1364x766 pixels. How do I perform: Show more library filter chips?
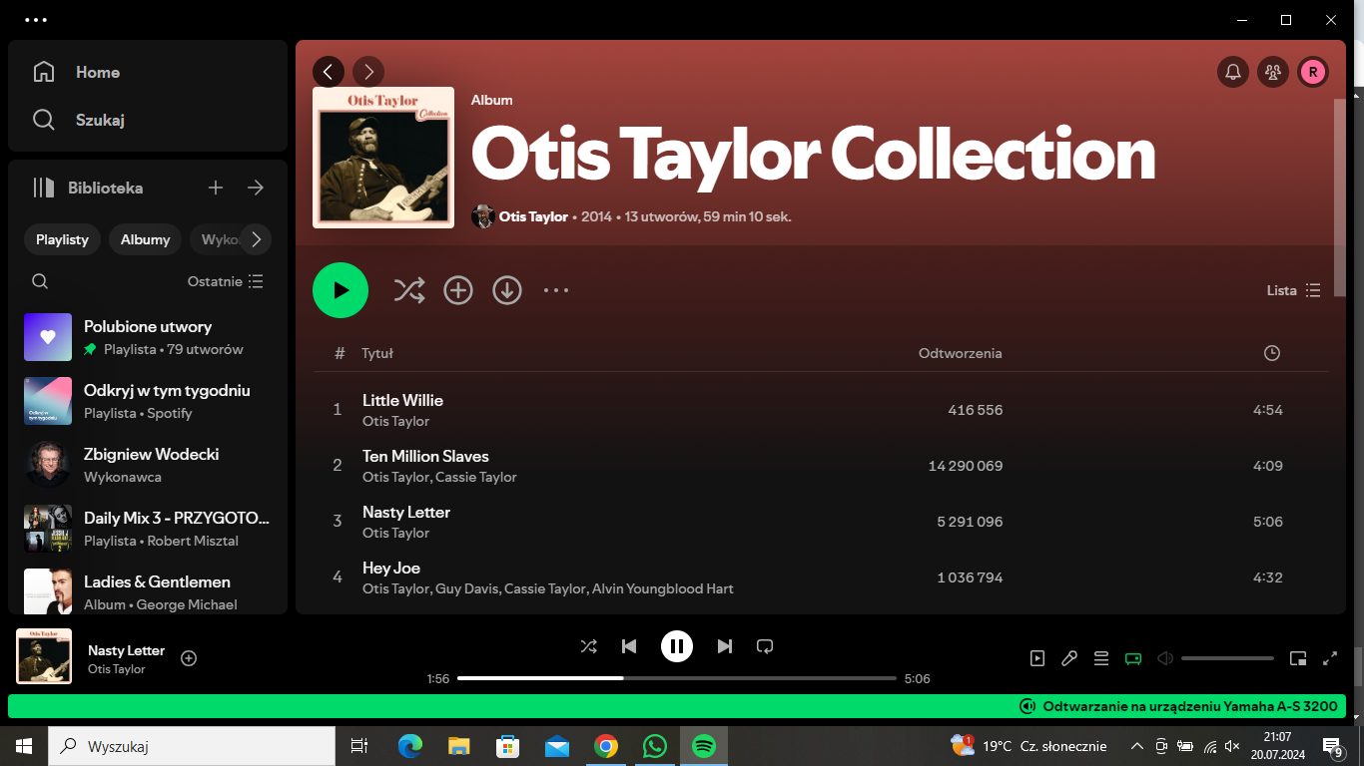point(256,239)
